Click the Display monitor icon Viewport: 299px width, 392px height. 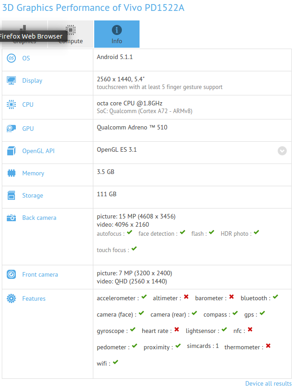coord(11,80)
